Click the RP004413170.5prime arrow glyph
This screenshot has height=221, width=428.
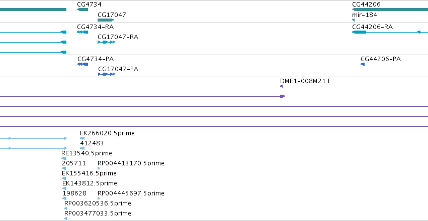pos(99,168)
